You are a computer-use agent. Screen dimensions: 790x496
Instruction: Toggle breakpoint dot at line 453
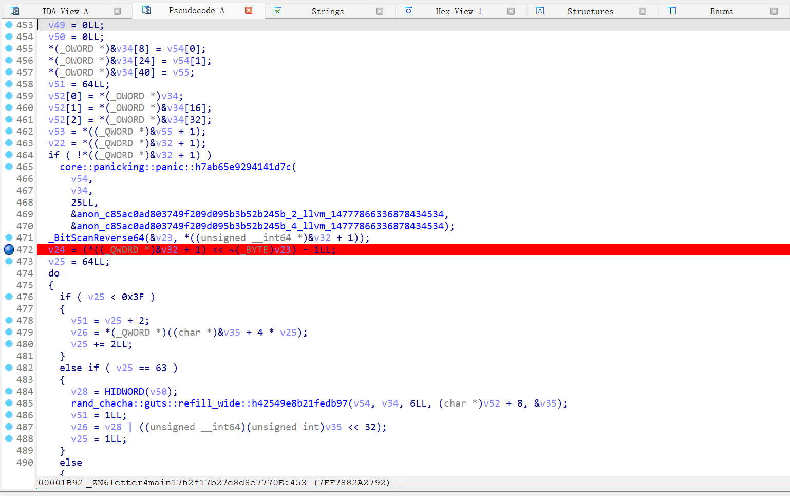[9, 25]
